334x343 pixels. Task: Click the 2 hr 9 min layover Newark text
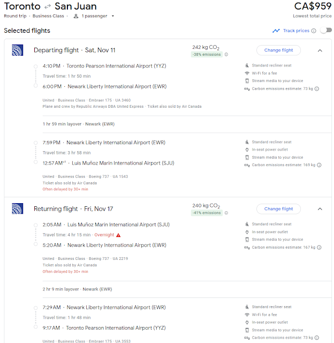[77, 289]
